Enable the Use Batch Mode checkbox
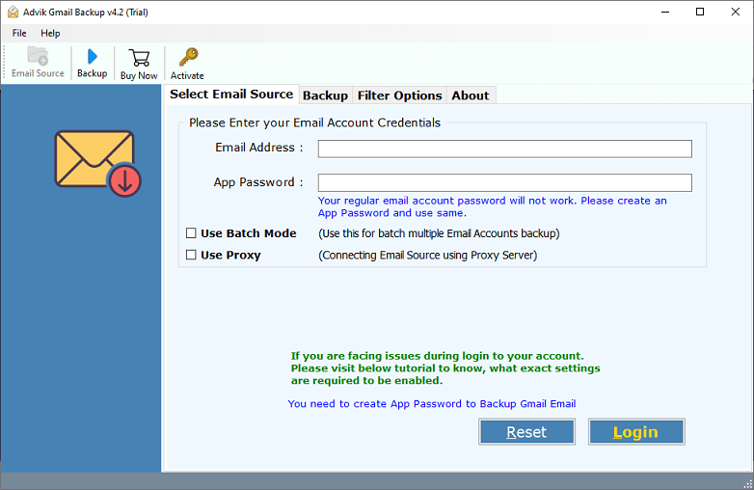This screenshot has height=490, width=754. 191,233
